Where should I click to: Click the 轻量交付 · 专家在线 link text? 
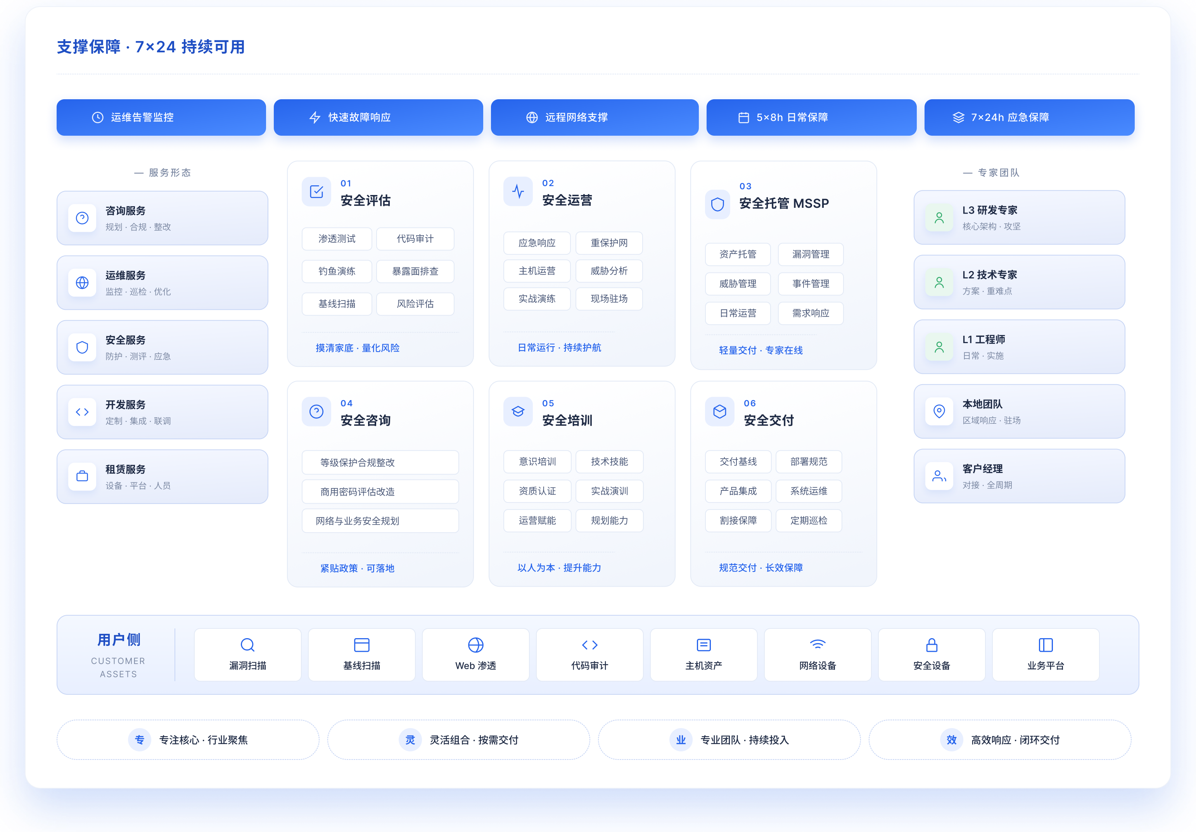(x=760, y=350)
